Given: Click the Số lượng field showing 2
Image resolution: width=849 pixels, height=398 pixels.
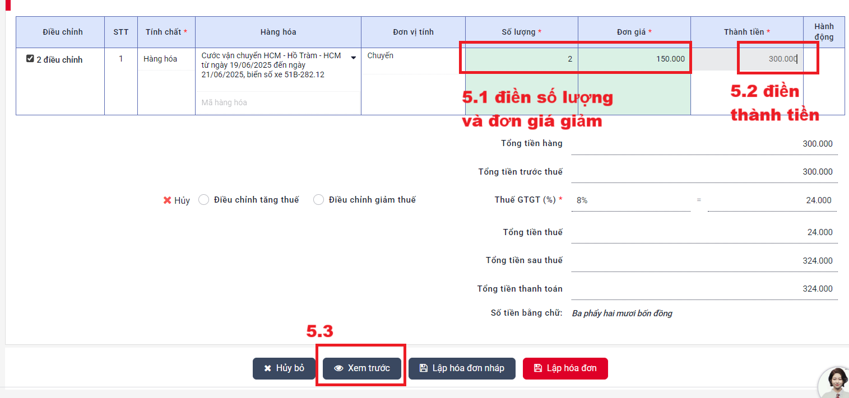Looking at the screenshot, I should 521,59.
